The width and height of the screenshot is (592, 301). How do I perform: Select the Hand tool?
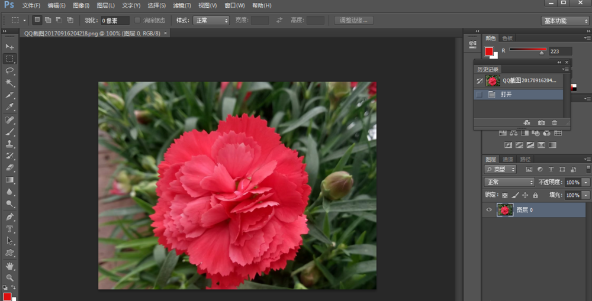[9, 266]
